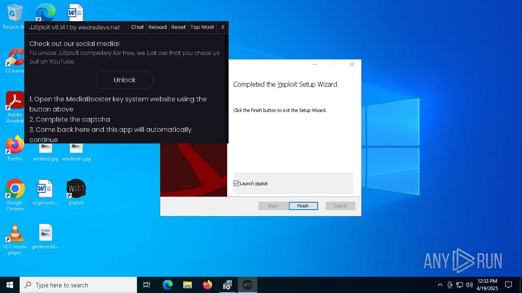
Task: Close JJSploit with the X button
Action: click(x=223, y=27)
